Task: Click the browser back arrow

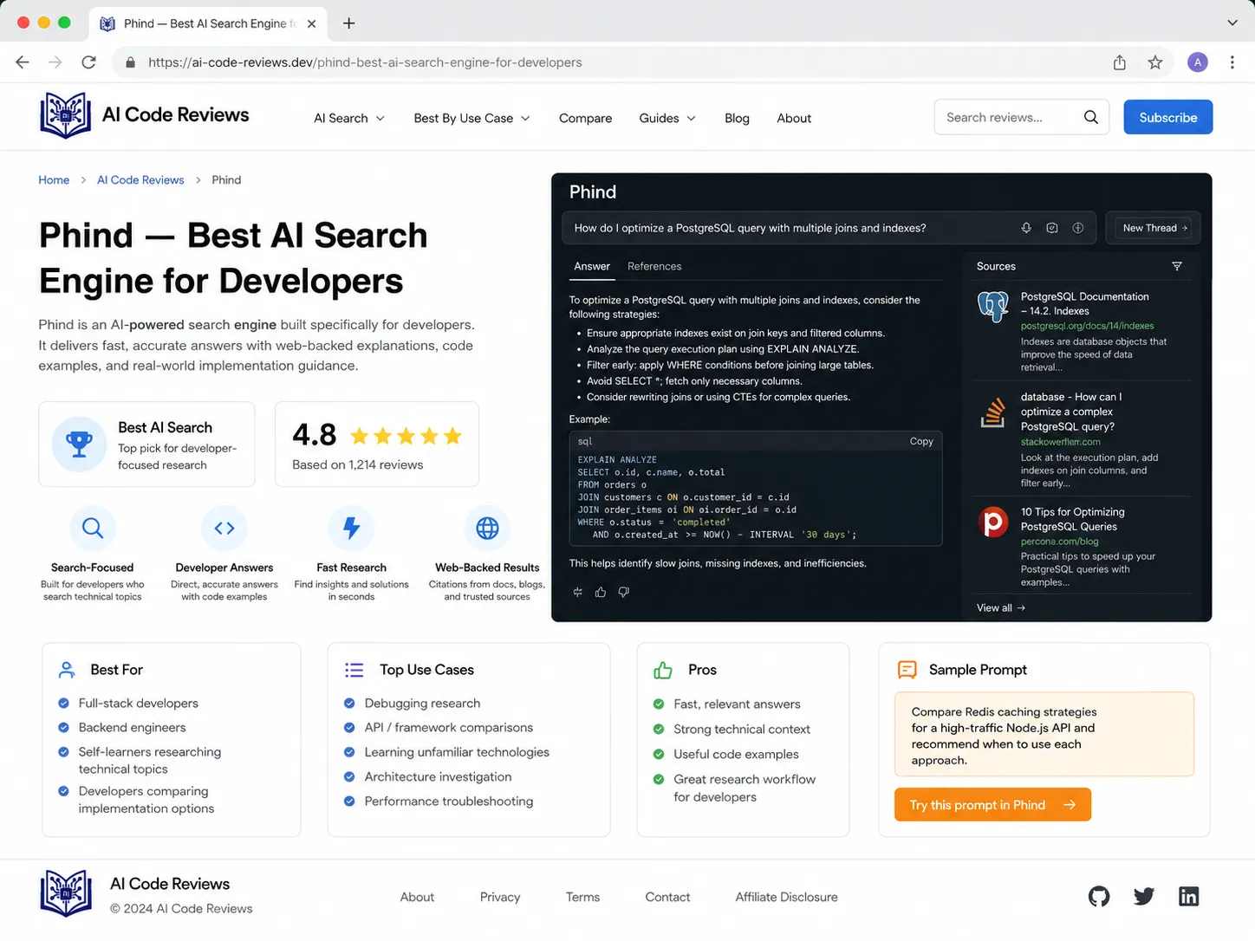Action: (23, 62)
